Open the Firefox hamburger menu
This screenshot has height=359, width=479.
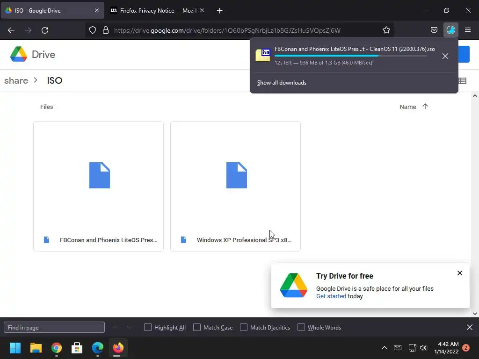468,30
